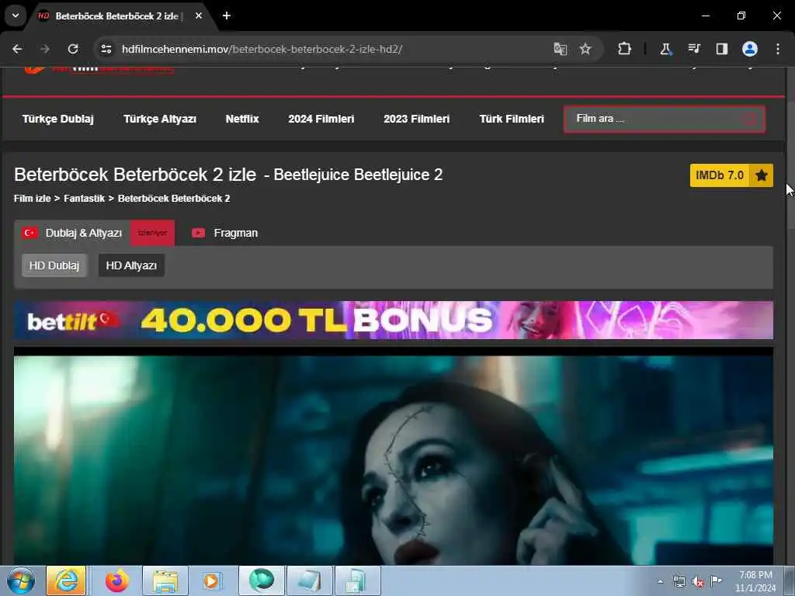Show hidden tray icons arrow

[x=660, y=581]
